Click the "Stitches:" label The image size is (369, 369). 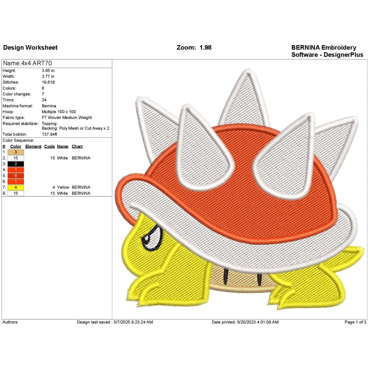click(x=11, y=82)
